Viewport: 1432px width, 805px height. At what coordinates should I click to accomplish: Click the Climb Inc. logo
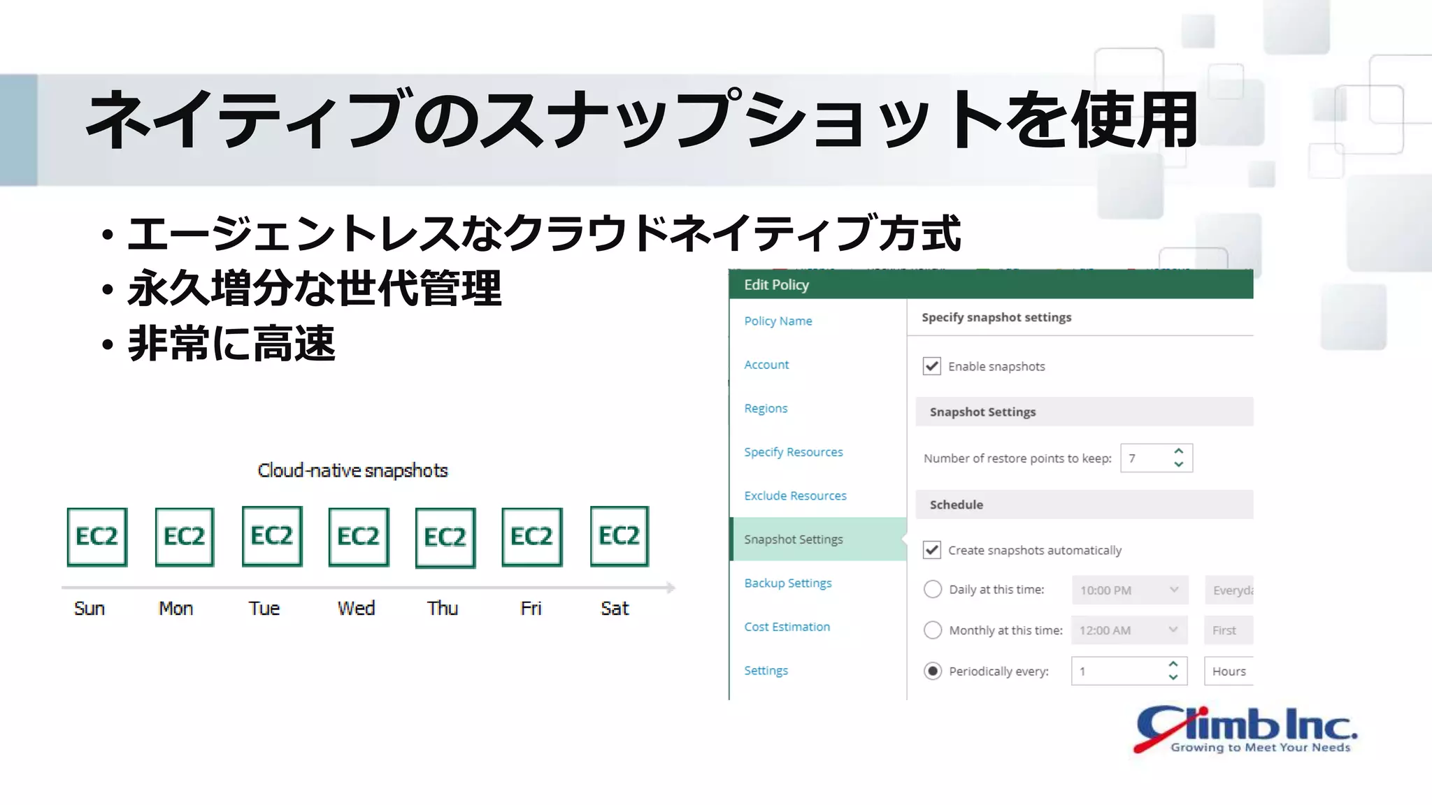coord(1246,730)
